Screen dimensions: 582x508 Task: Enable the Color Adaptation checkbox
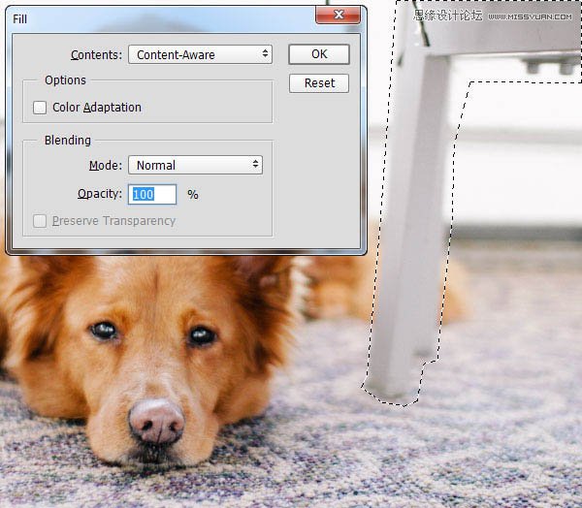pos(40,108)
